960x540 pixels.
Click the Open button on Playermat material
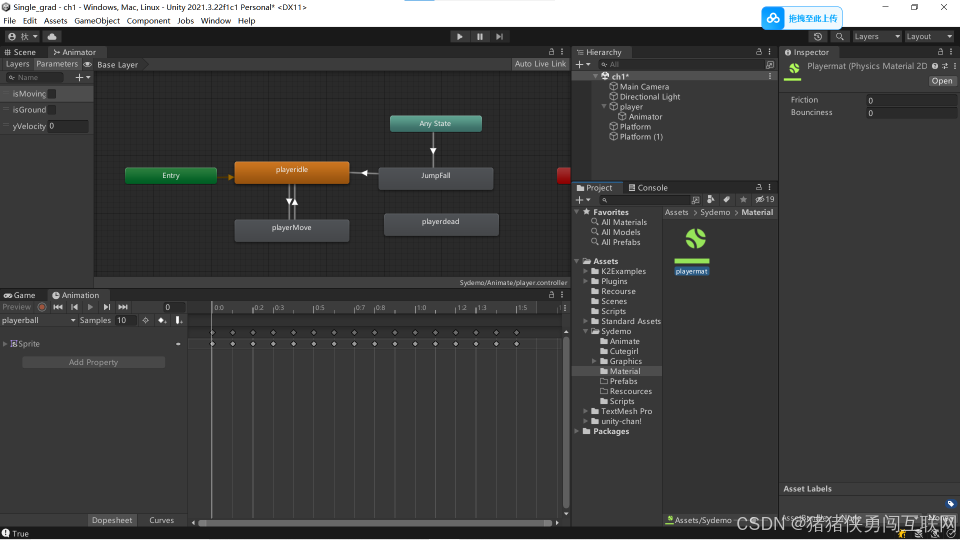click(x=942, y=80)
